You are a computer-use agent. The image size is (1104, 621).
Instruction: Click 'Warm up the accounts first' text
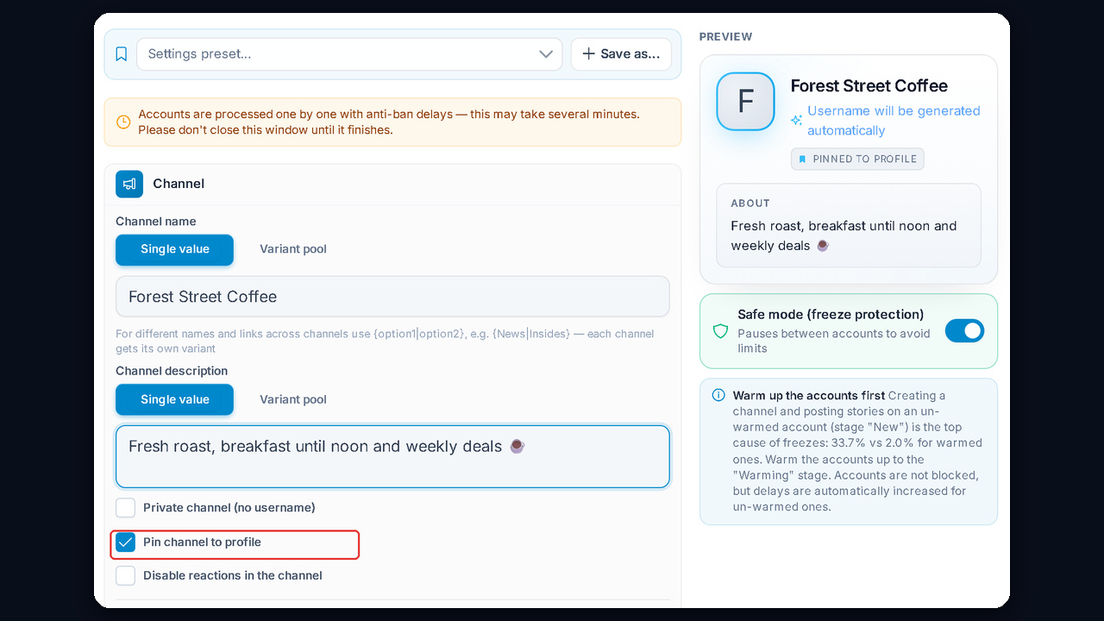click(x=809, y=396)
